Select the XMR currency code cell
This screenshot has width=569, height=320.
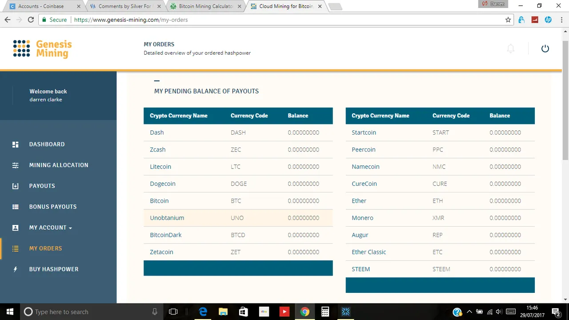tap(438, 218)
